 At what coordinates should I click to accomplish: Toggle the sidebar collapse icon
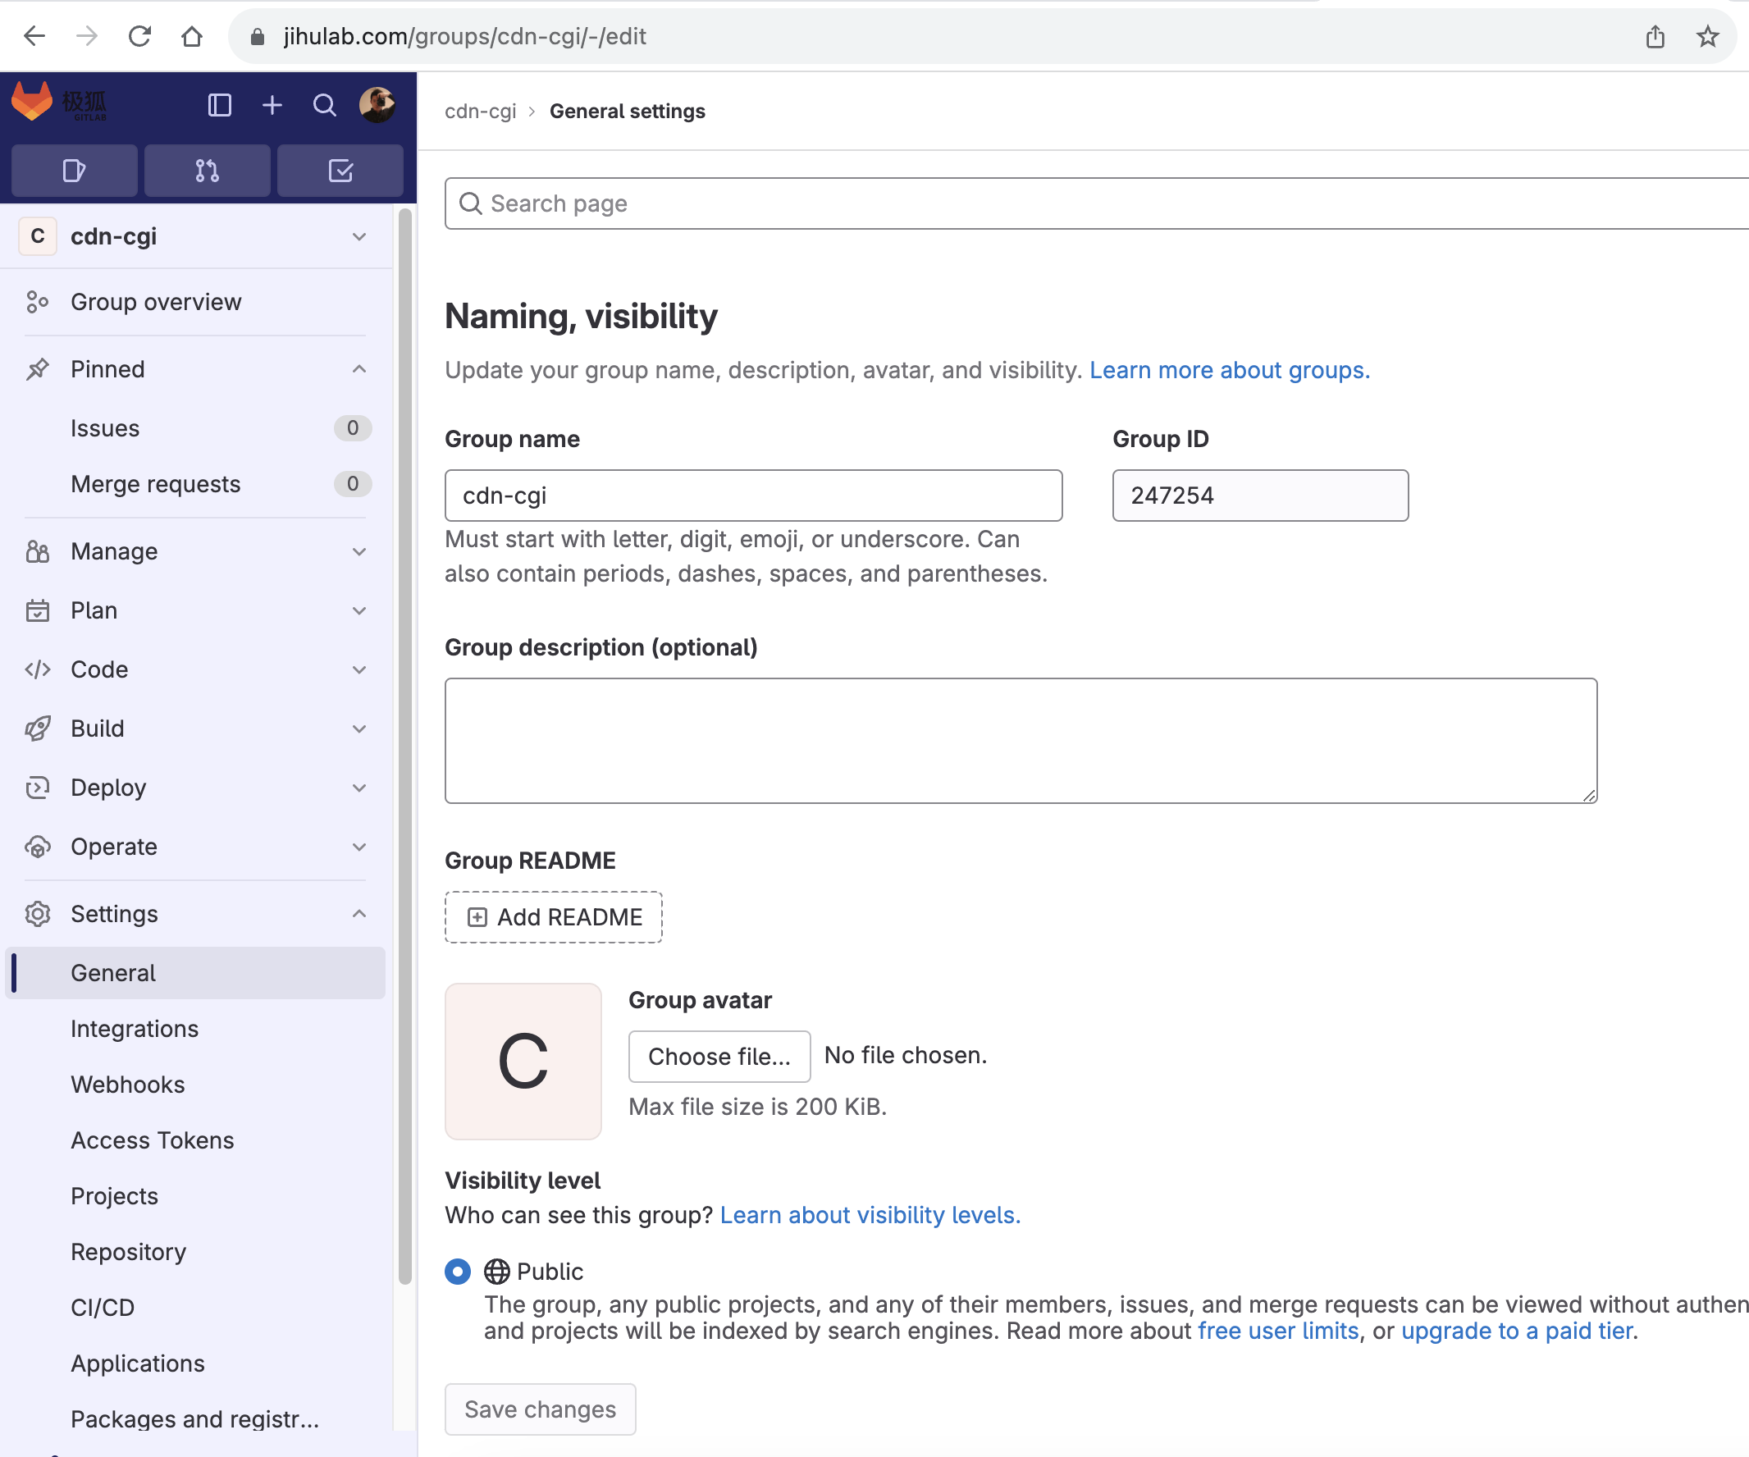click(220, 105)
